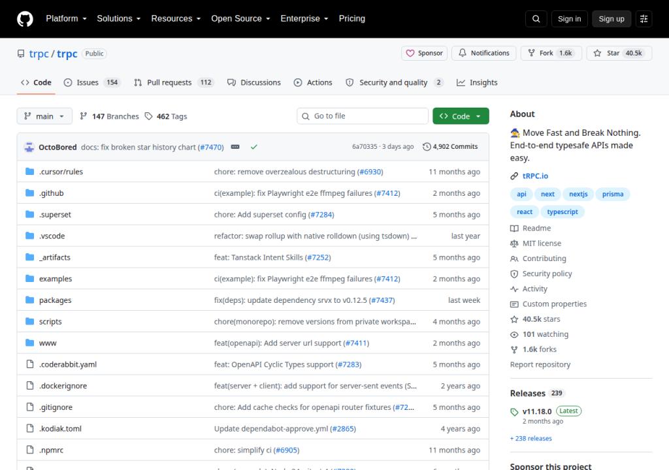
Task: Switch to the Issues tab
Action: 92,83
